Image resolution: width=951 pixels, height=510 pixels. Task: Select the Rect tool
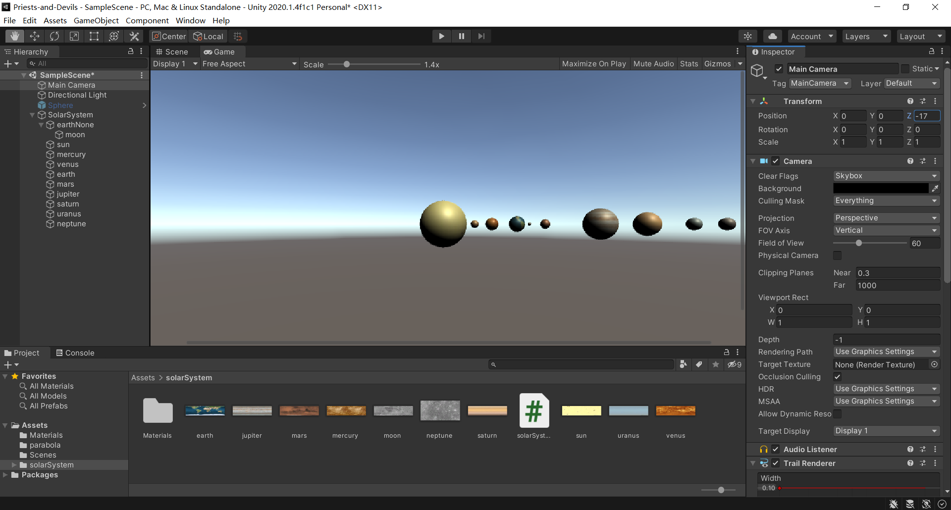click(x=94, y=36)
